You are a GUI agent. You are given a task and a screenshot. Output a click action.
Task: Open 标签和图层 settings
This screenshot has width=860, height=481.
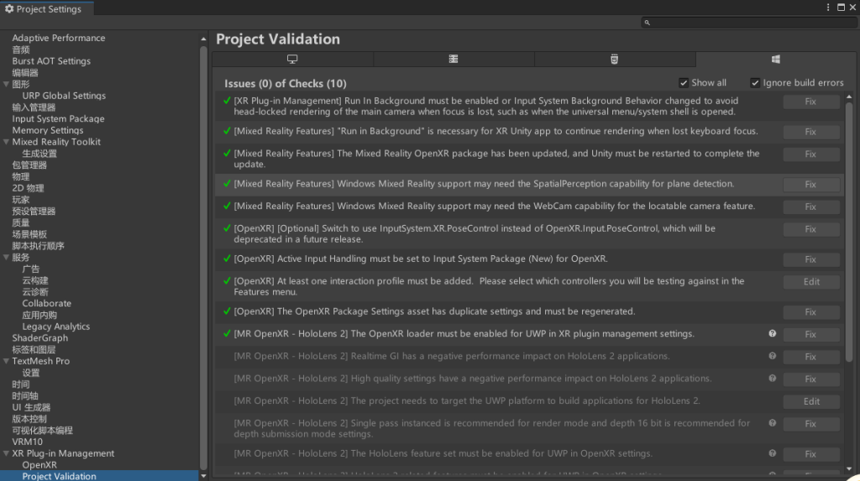[x=34, y=349]
